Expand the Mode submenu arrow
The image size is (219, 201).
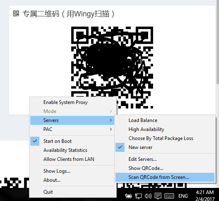(x=111, y=111)
